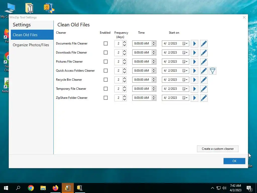Open the network icon in system tray
Image resolution: width=257 pixels, height=193 pixels.
pos(219,188)
